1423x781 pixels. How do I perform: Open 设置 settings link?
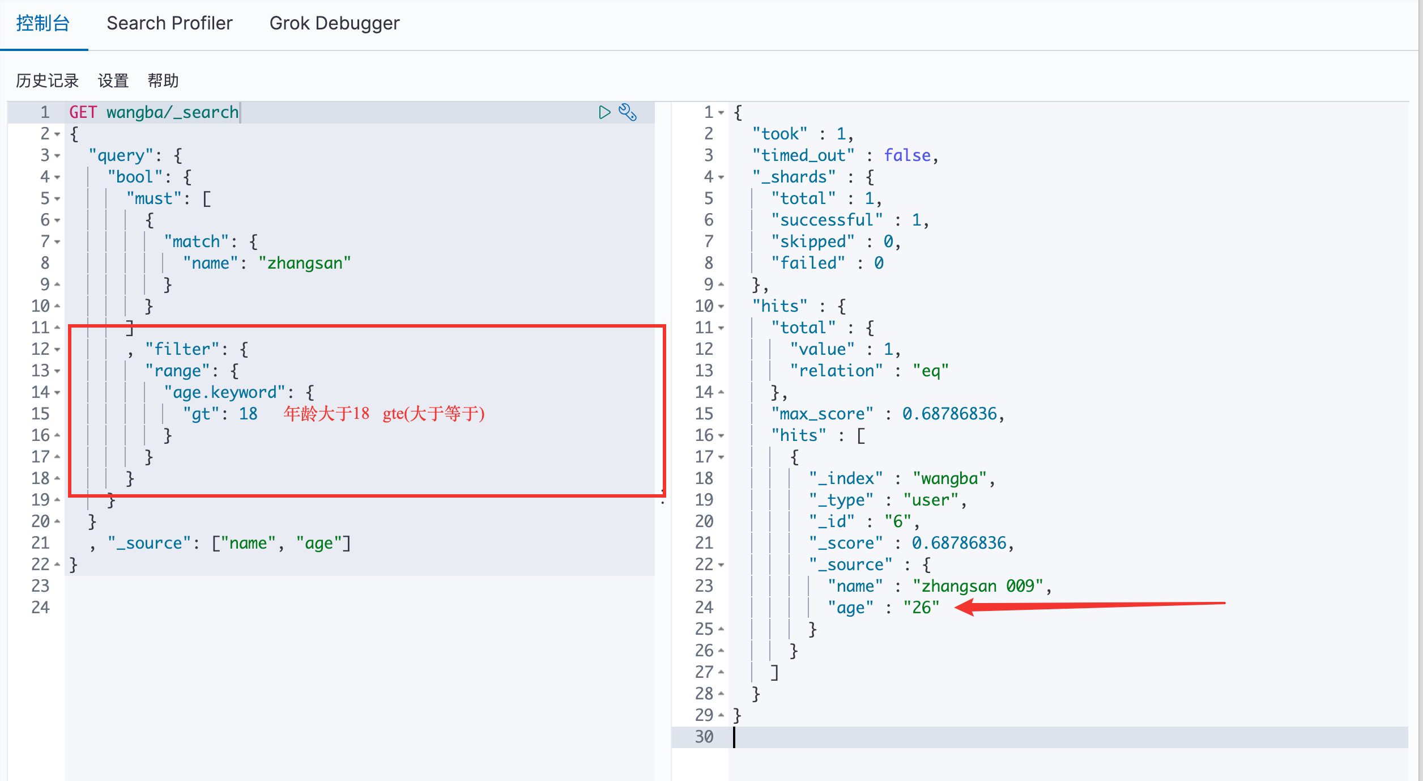click(113, 80)
